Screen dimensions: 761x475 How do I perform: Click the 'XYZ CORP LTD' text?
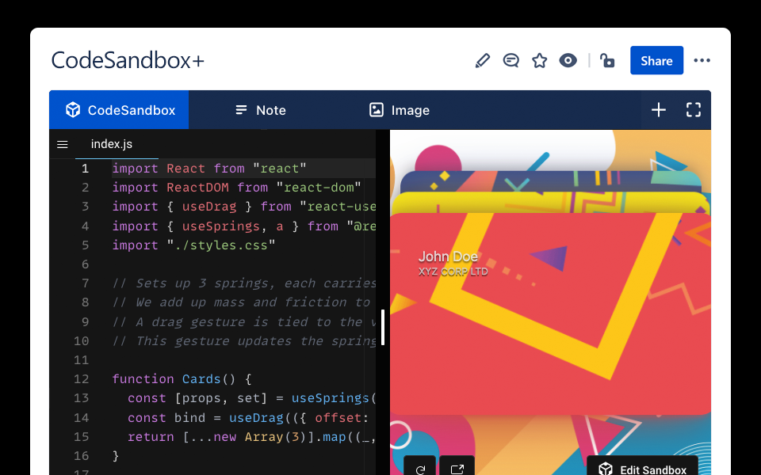(453, 272)
